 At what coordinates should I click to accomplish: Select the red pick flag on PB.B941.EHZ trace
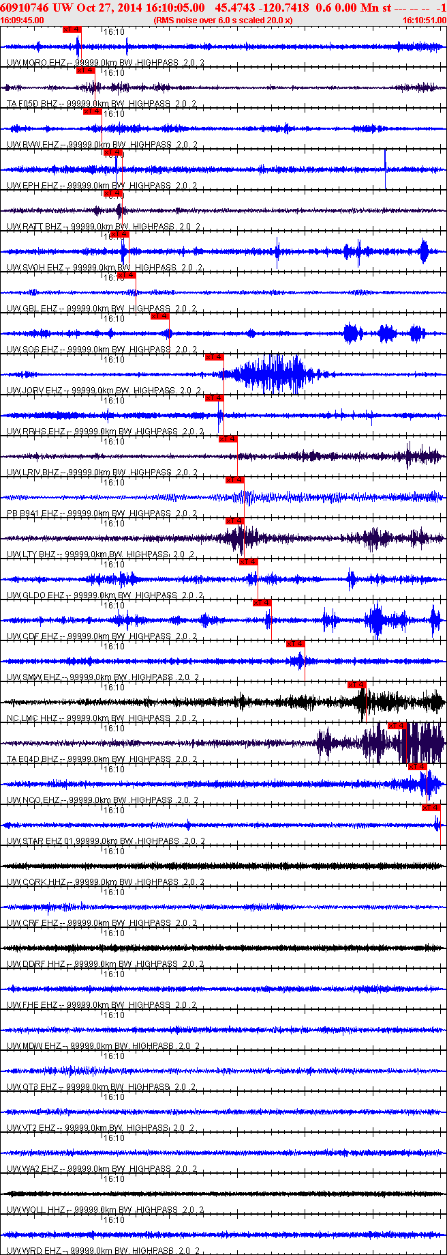coord(235,480)
